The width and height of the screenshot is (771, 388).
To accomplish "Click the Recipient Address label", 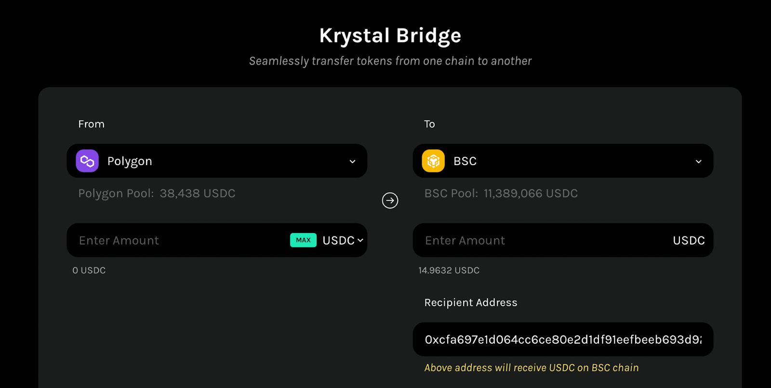I will [471, 302].
